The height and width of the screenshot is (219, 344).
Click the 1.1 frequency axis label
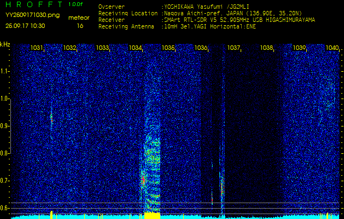click(x=4, y=71)
